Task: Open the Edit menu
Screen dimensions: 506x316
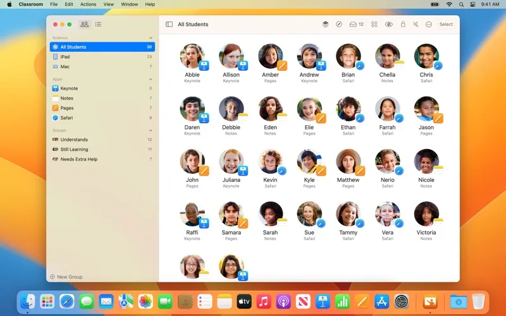Action: click(69, 4)
